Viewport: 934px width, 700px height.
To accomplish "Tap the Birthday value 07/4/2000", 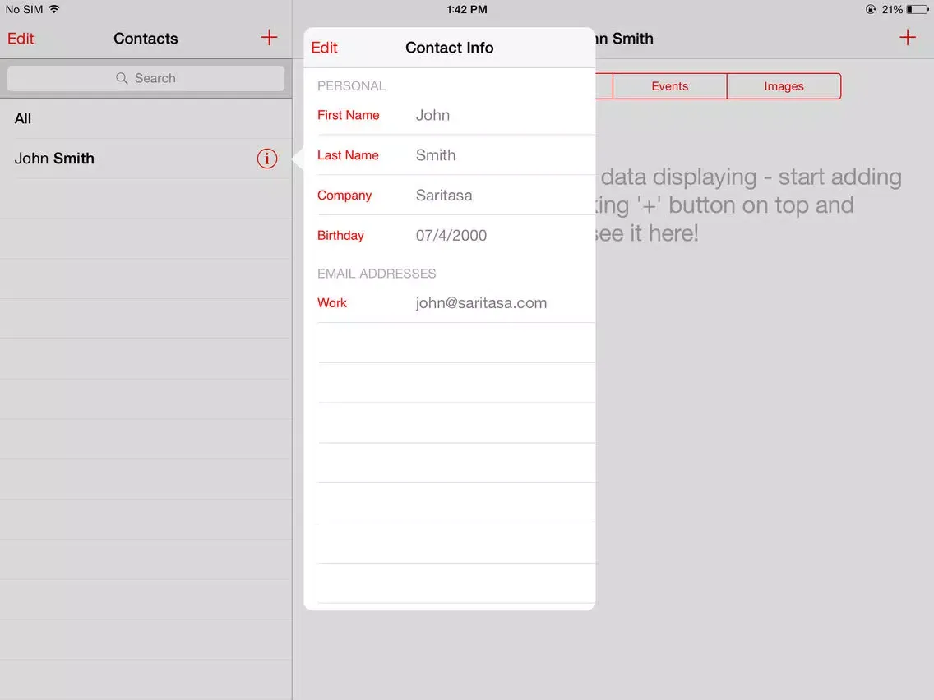I will [451, 235].
